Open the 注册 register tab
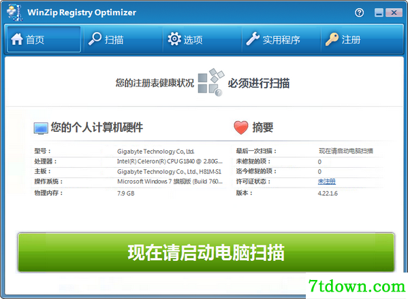The image size is (408, 299). (362, 39)
